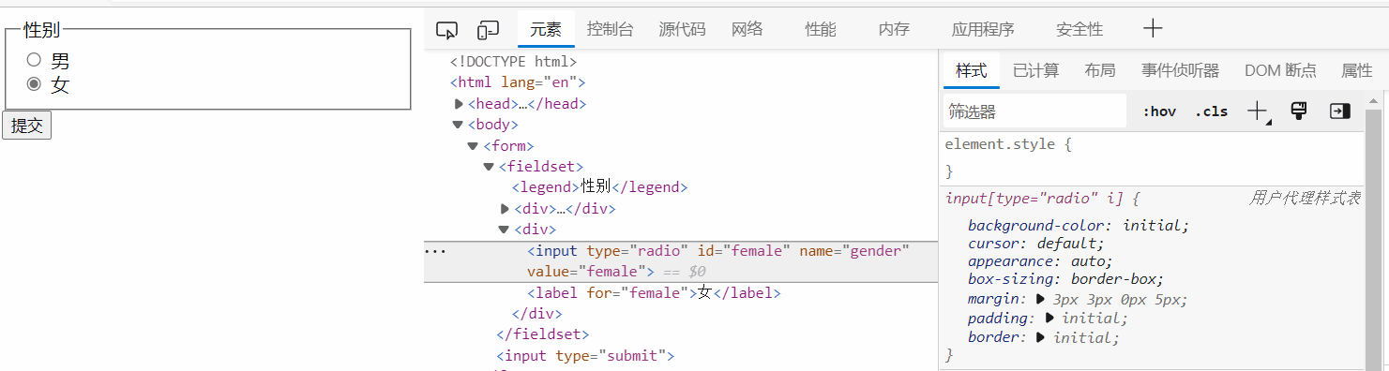
Task: Click the three-dots menu beside input node
Action: [435, 251]
